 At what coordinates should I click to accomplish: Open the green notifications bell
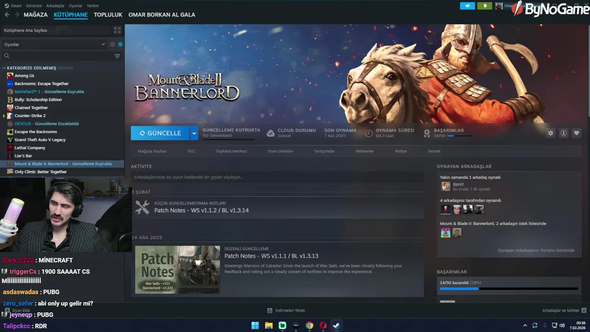(x=484, y=6)
